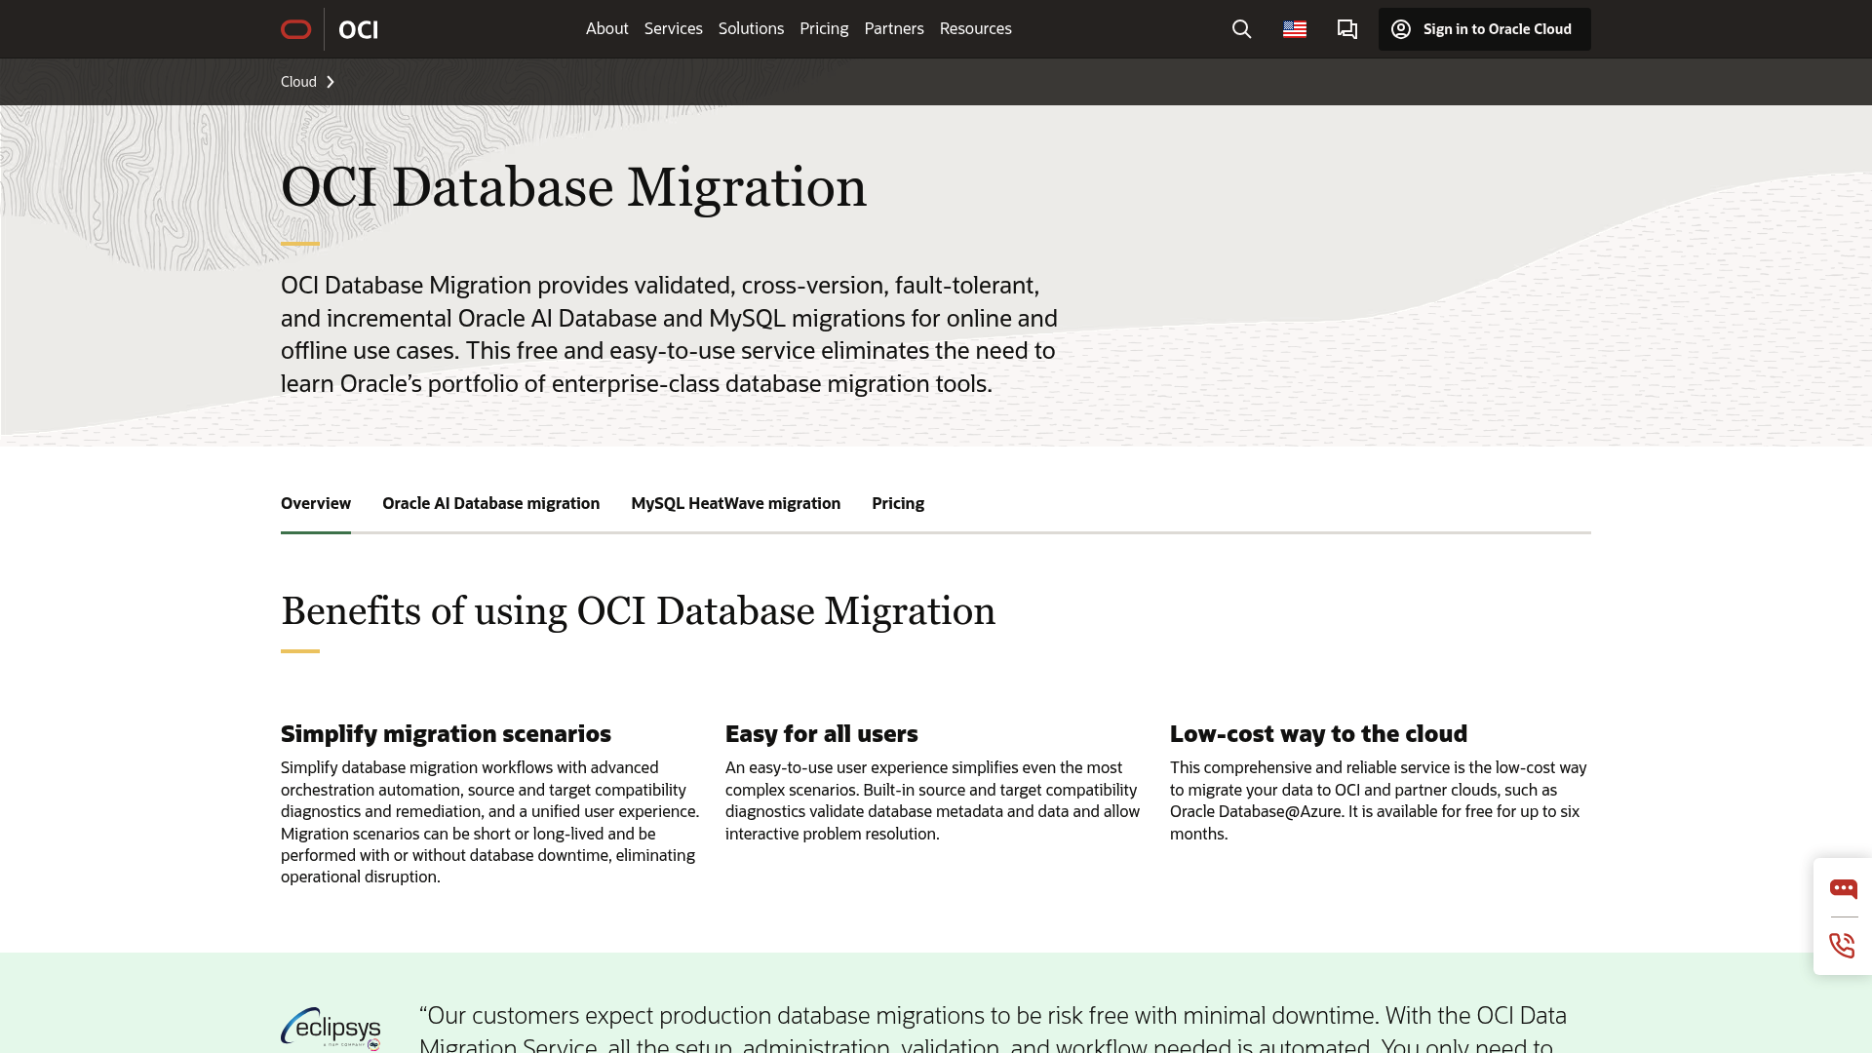Select the currently active Overview tab

(315, 503)
